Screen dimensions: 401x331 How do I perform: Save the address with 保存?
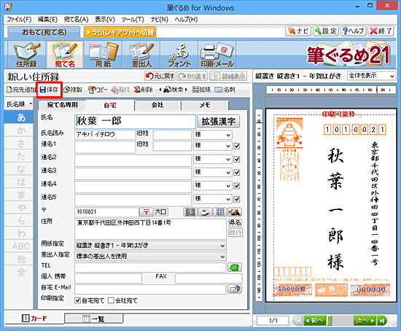50,90
